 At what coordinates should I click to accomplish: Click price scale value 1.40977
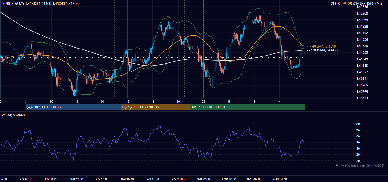pyautogui.click(x=362, y=72)
